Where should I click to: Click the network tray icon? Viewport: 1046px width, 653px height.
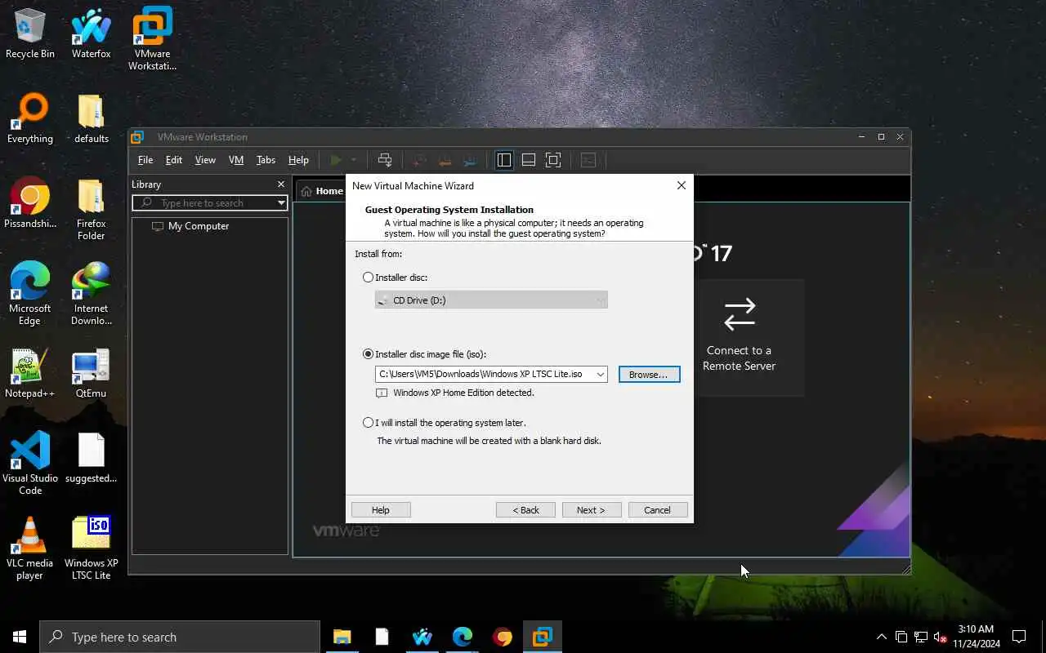(x=920, y=637)
